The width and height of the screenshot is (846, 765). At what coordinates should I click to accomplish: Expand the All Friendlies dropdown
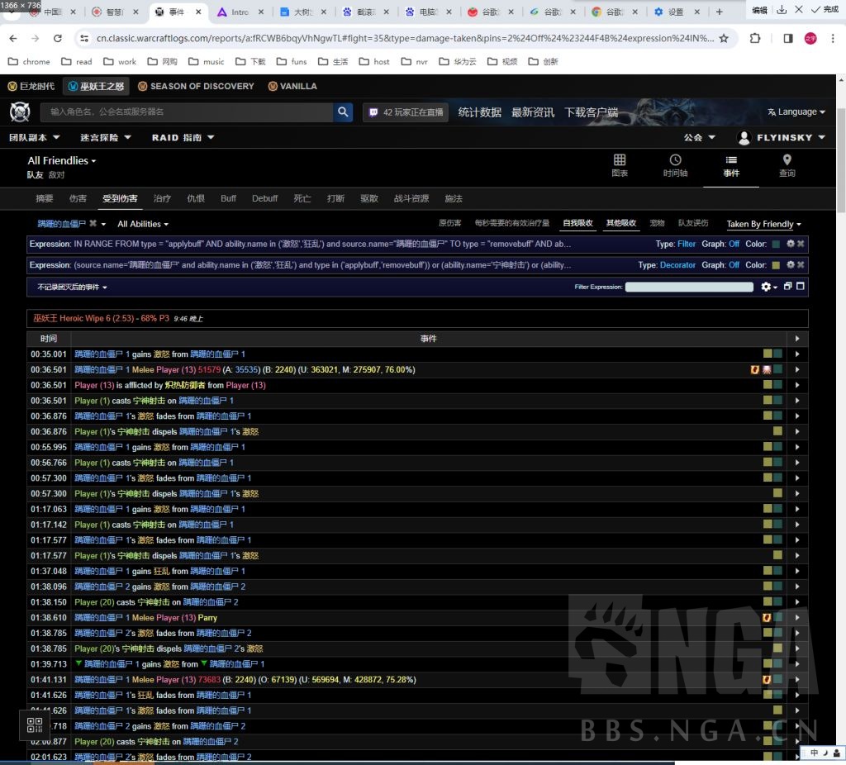click(62, 161)
